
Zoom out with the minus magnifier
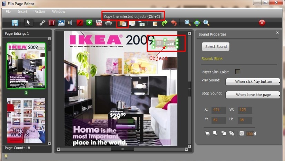(188, 23)
